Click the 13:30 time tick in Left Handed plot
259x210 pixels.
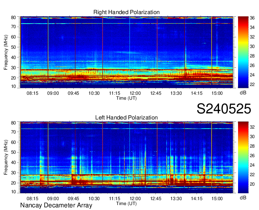point(176,199)
